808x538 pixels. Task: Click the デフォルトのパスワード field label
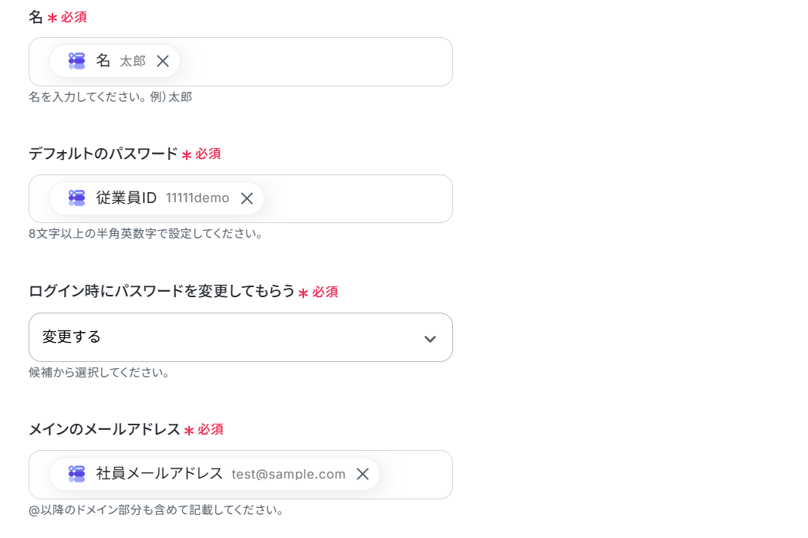(x=103, y=154)
